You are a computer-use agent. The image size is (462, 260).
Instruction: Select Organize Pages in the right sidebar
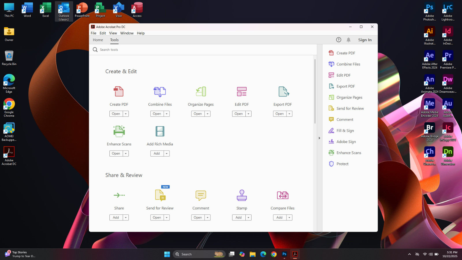[345, 97]
